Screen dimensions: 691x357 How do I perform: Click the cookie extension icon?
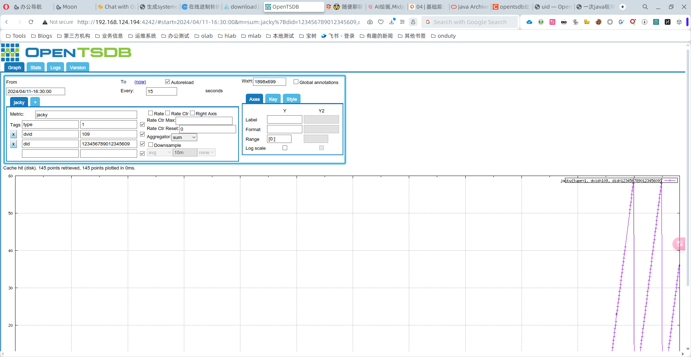click(599, 22)
